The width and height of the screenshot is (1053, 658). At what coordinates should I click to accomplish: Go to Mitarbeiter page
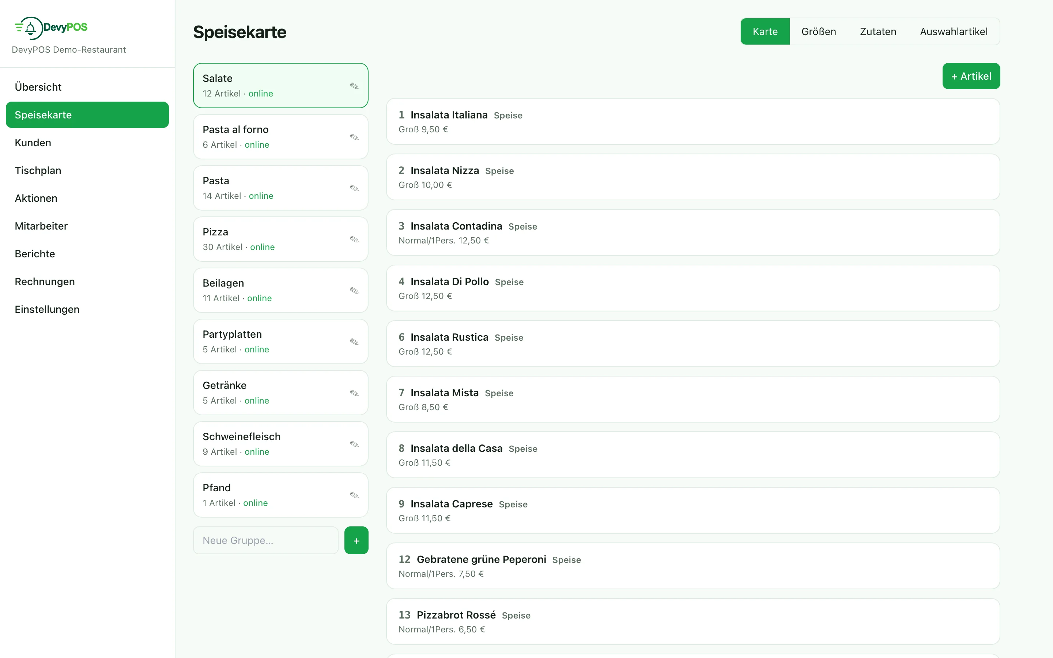point(87,226)
